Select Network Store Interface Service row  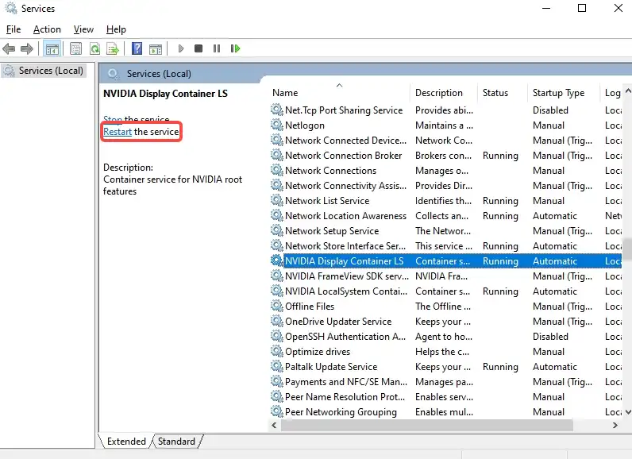click(445, 246)
